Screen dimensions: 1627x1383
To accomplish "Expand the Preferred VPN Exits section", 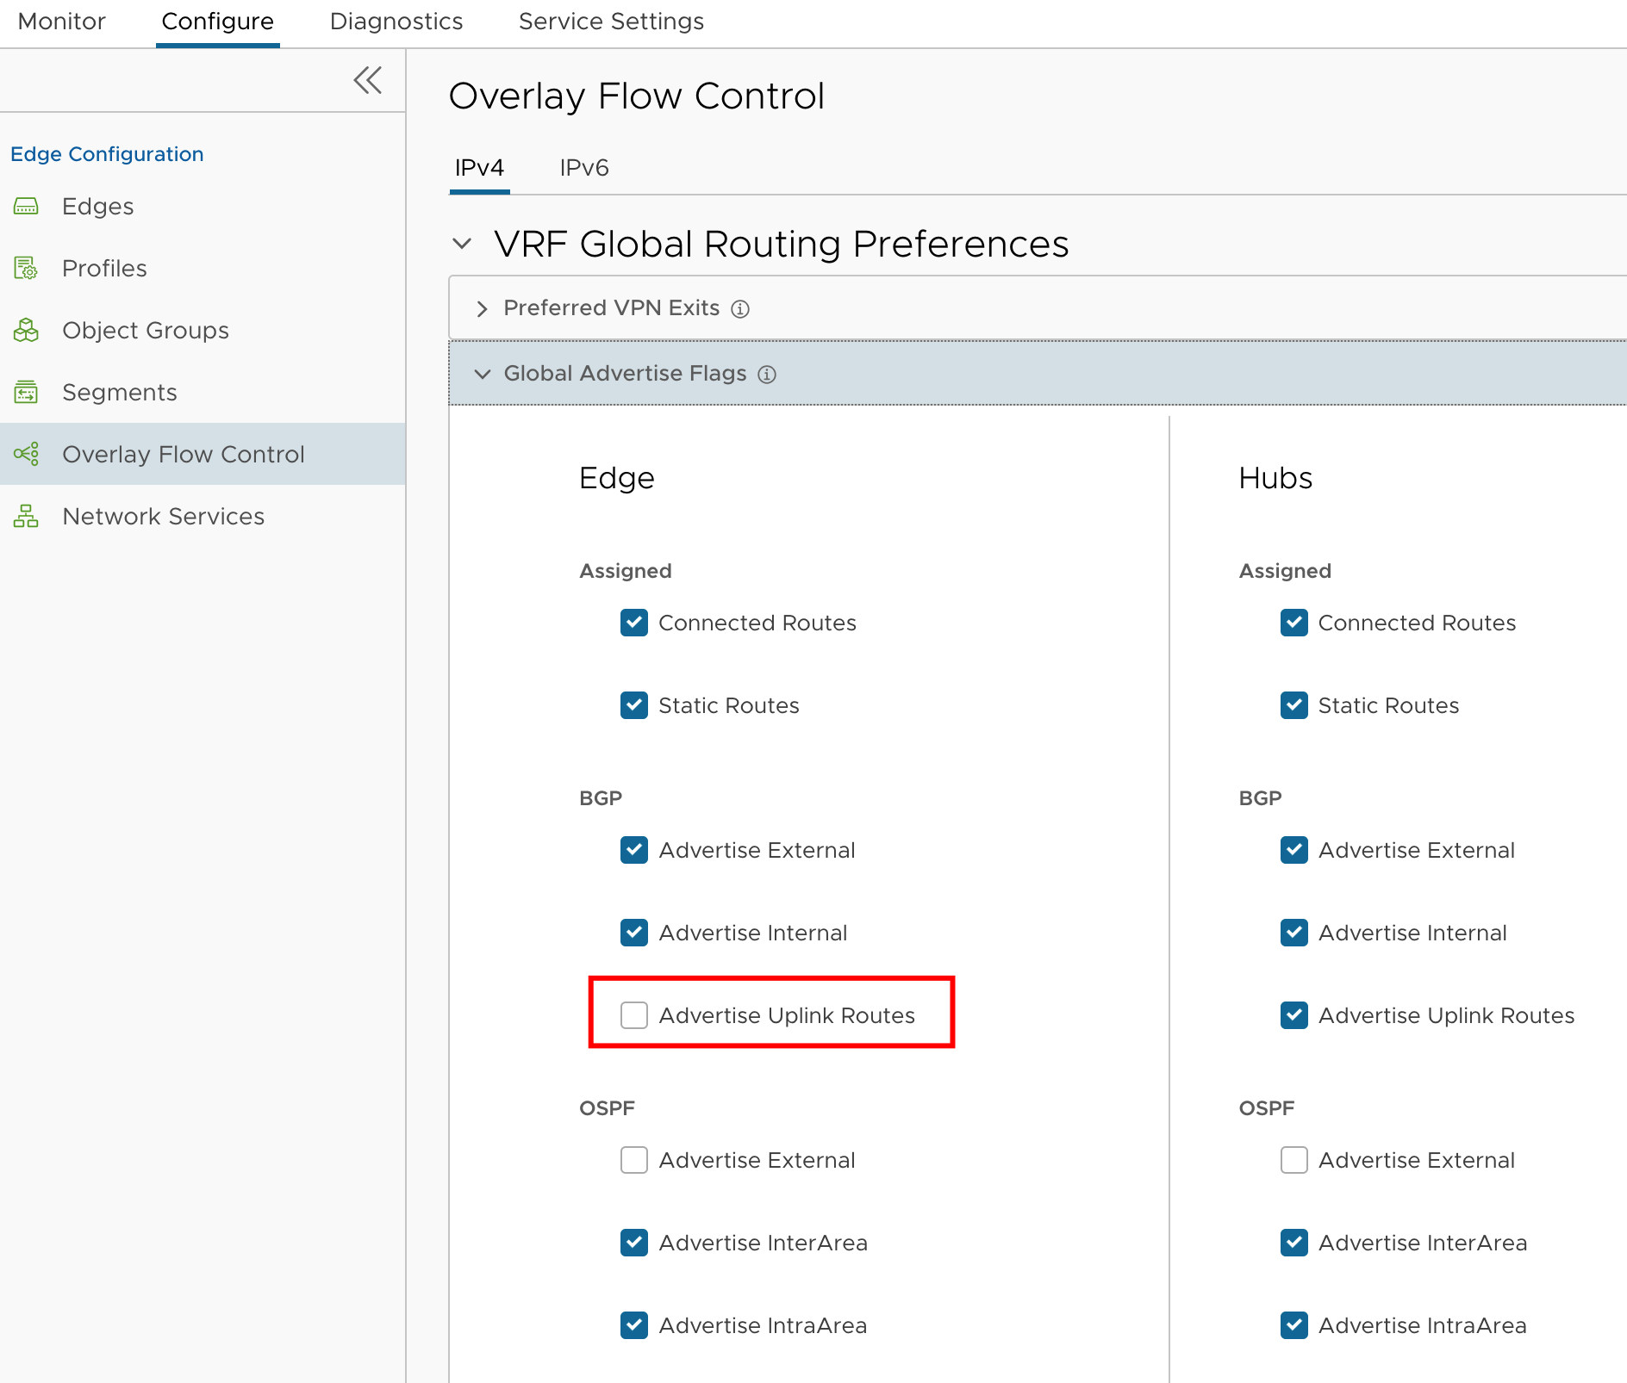I will coord(483,308).
